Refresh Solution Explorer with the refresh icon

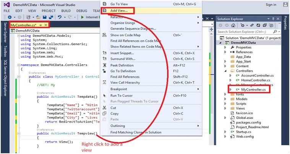tap(258, 25)
